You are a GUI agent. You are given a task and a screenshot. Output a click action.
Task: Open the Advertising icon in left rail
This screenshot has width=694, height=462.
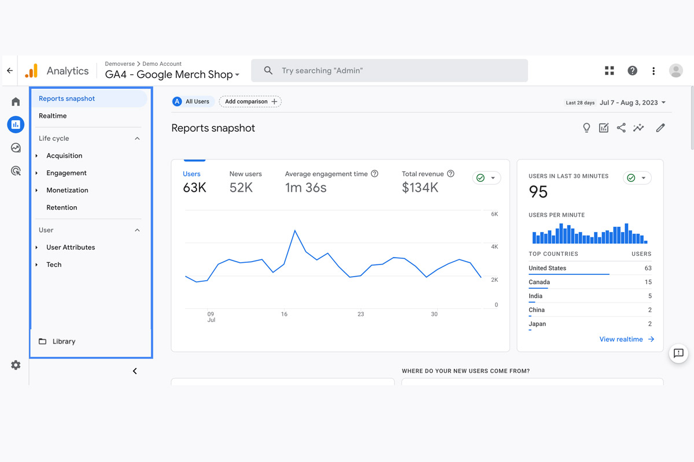click(x=16, y=171)
